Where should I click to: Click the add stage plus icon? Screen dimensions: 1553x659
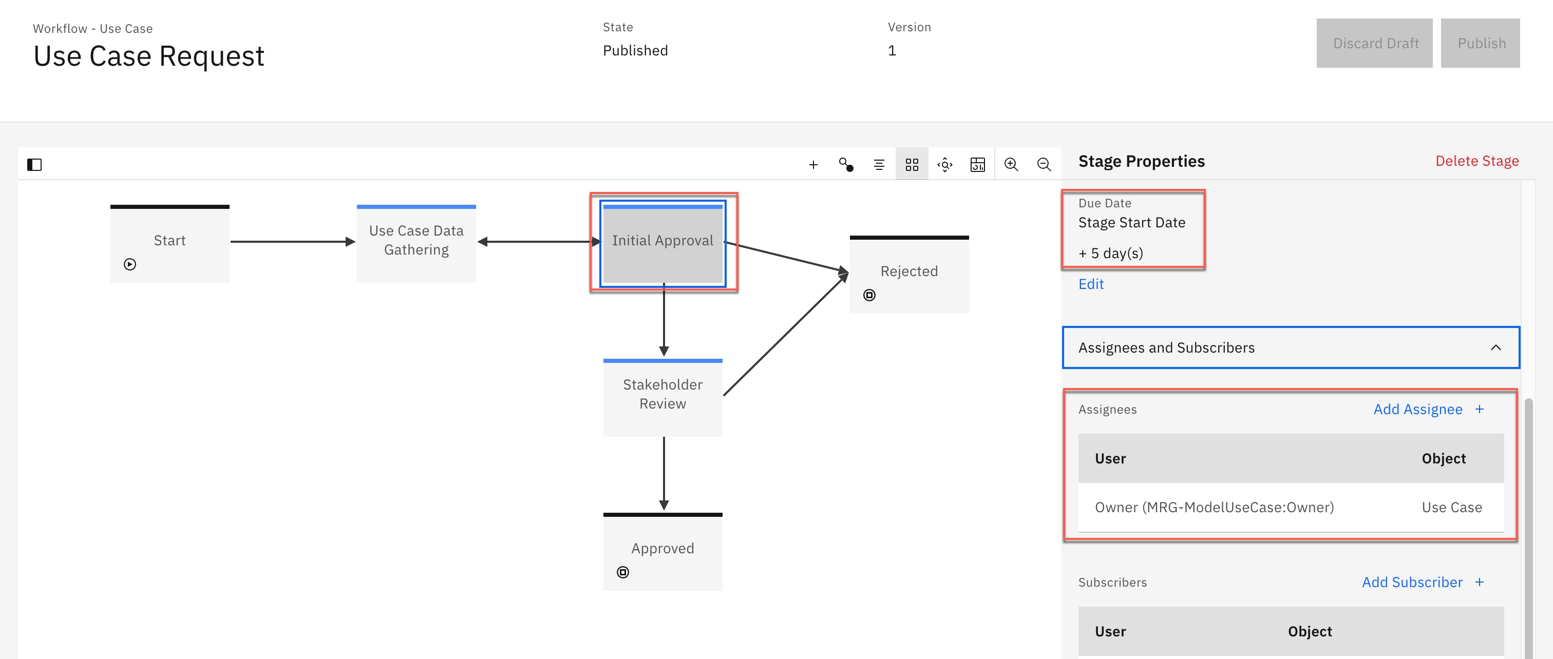click(x=812, y=164)
